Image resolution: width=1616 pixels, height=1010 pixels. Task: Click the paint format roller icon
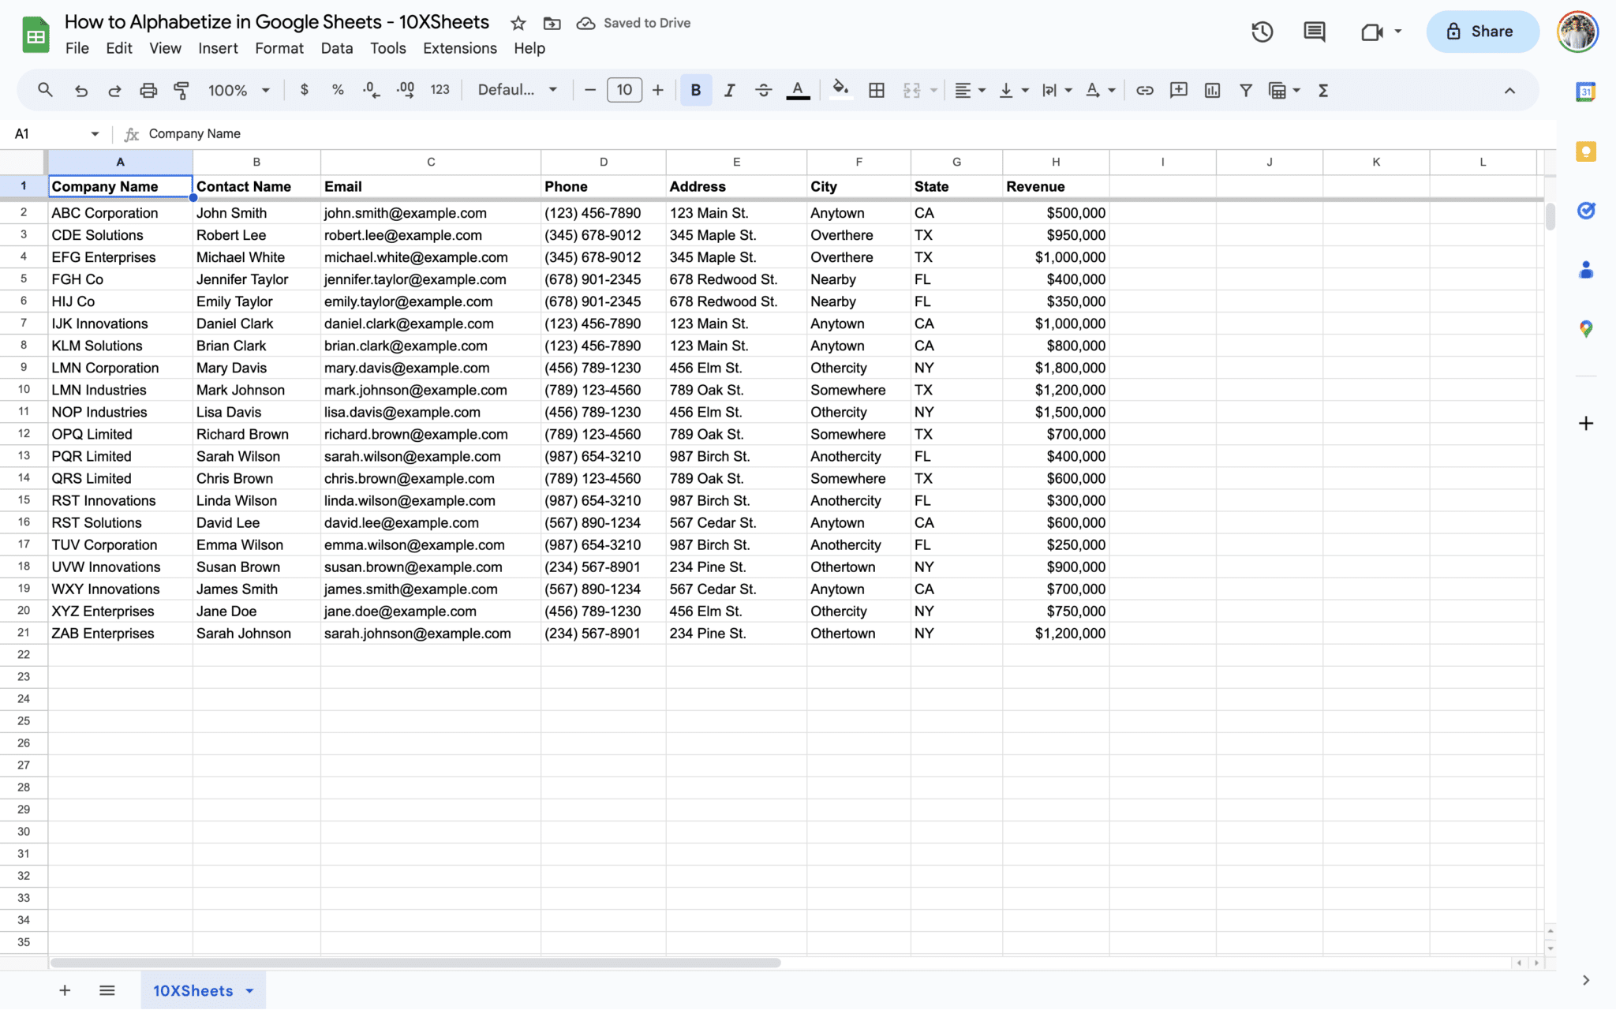click(x=181, y=91)
